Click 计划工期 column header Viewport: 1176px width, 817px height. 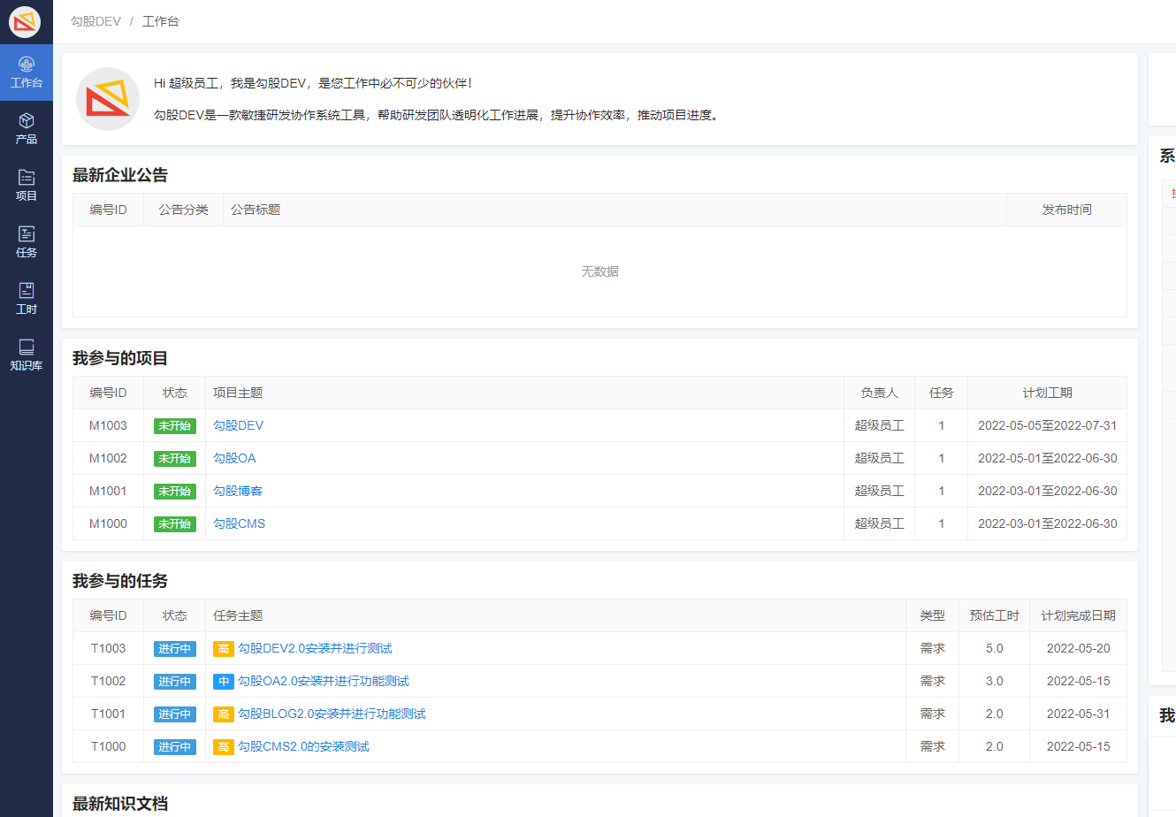(x=1047, y=393)
